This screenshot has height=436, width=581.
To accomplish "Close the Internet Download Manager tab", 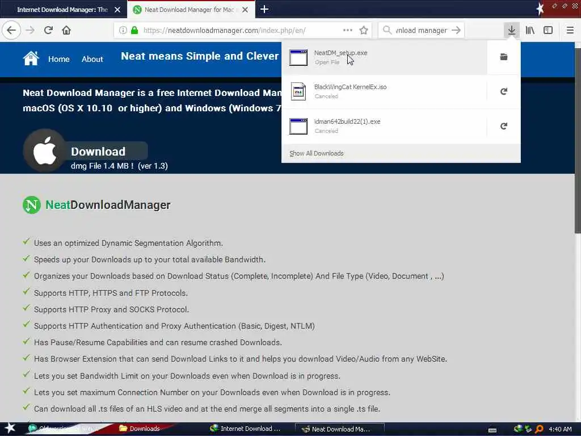I will coord(117,10).
